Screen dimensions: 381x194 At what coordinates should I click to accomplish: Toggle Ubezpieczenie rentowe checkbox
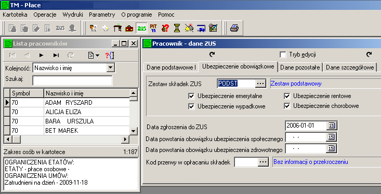[287, 96]
